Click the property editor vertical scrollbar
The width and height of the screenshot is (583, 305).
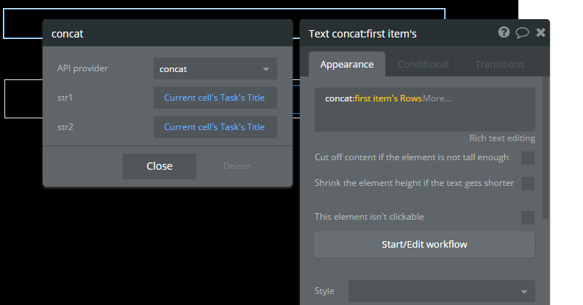[545, 147]
